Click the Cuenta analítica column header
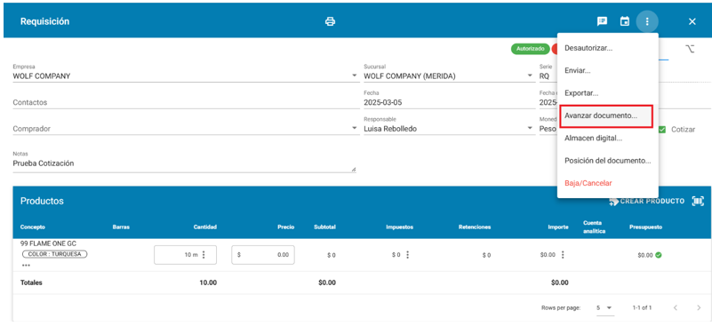This screenshot has width=712, height=326. pyautogui.click(x=594, y=227)
